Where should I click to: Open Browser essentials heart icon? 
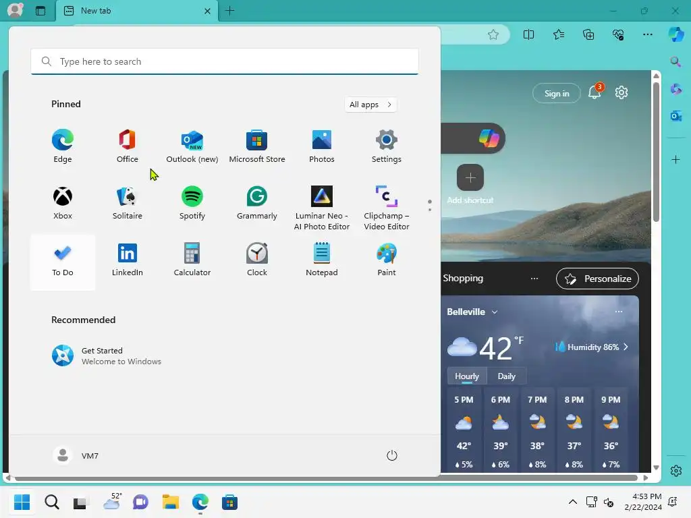pos(618,34)
